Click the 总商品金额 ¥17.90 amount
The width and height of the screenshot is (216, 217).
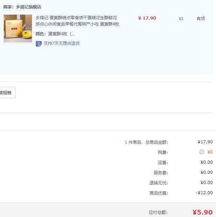205,142
